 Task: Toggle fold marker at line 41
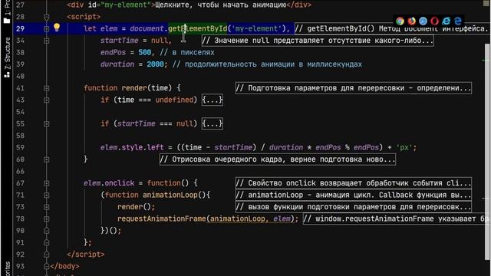click(46, 88)
